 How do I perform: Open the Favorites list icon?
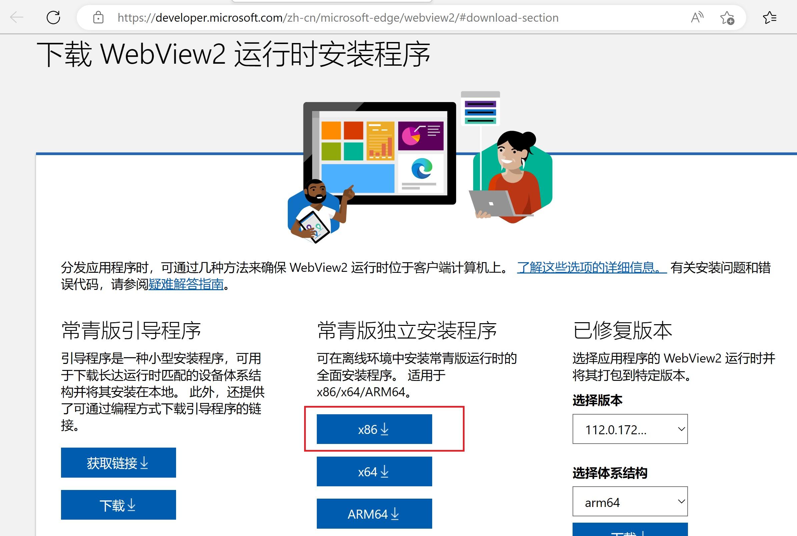[770, 17]
